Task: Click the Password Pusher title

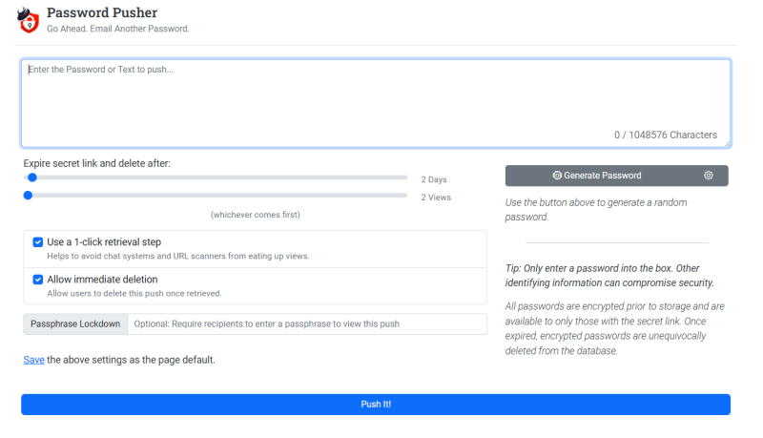Action: tap(102, 12)
